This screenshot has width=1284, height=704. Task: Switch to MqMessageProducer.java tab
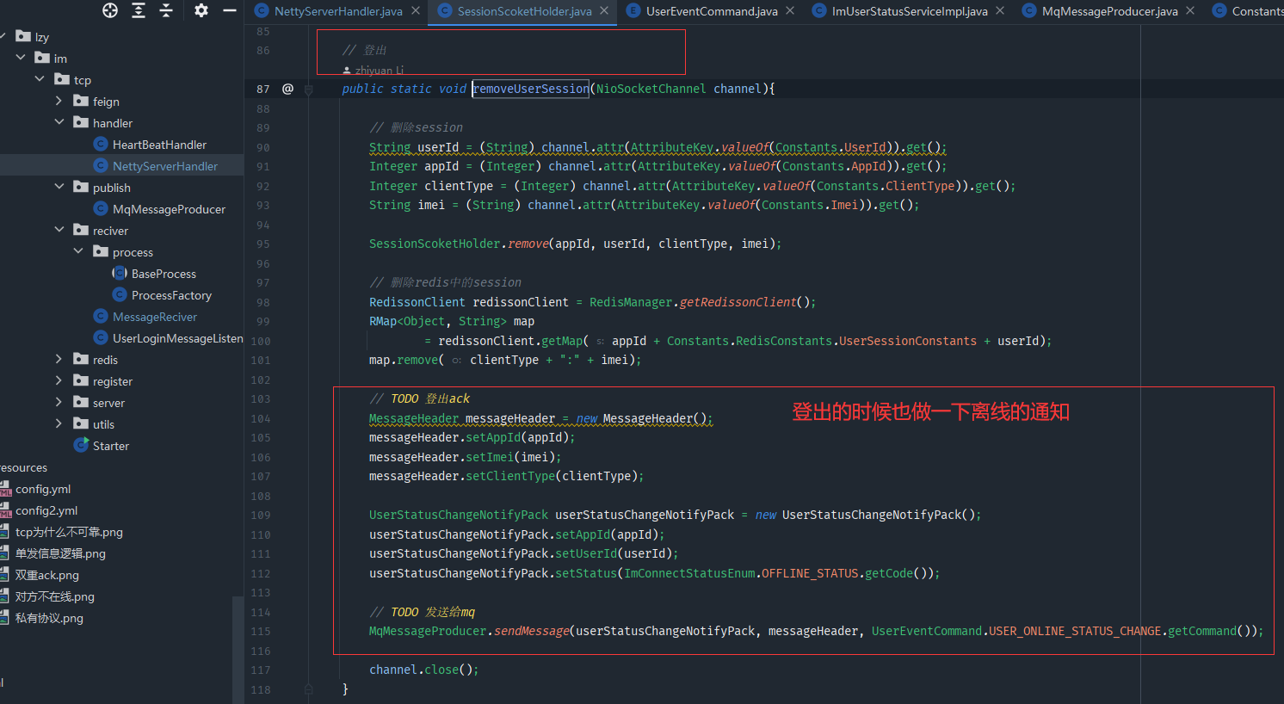(1109, 11)
